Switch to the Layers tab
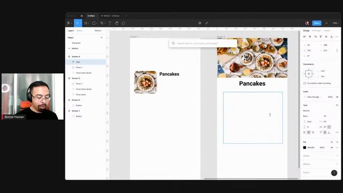The height and width of the screenshot is (193, 343). pos(71,31)
